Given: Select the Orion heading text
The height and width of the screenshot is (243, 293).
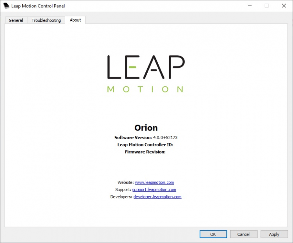Looking at the screenshot, I should (x=146, y=128).
